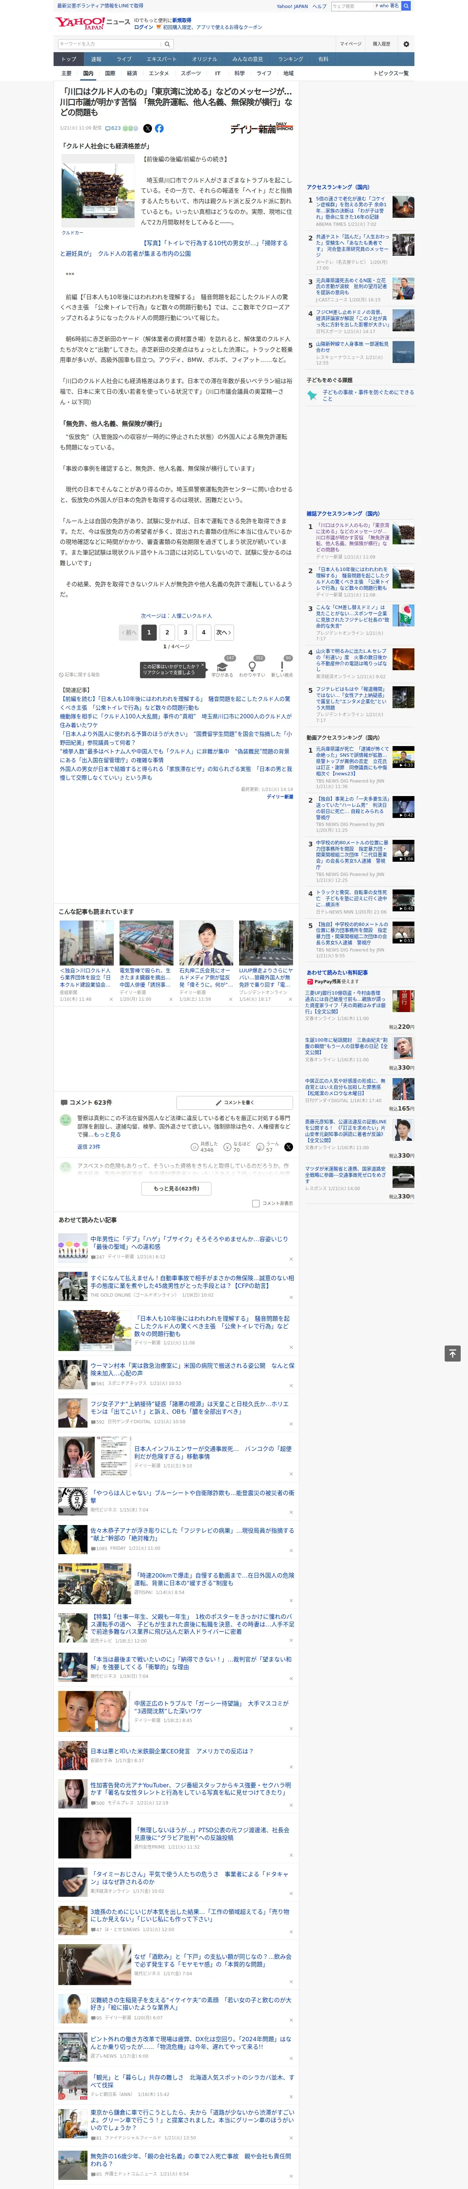Open the ランキング tab

pyautogui.click(x=290, y=59)
